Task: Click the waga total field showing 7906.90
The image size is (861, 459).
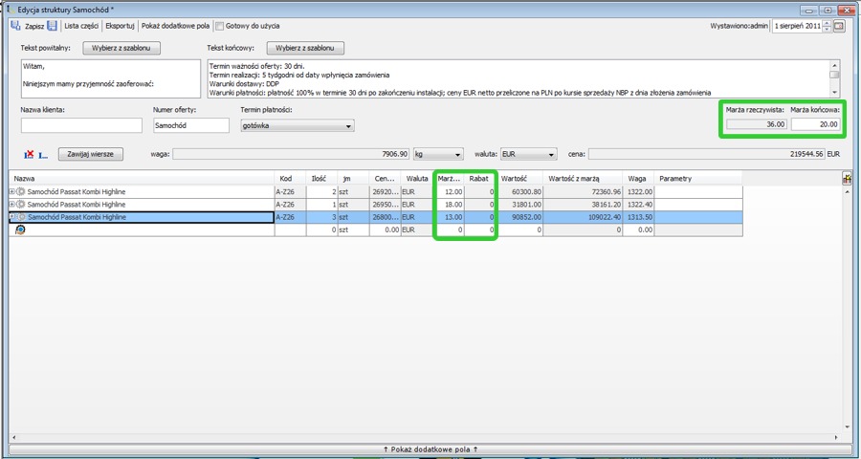Action: pos(291,154)
